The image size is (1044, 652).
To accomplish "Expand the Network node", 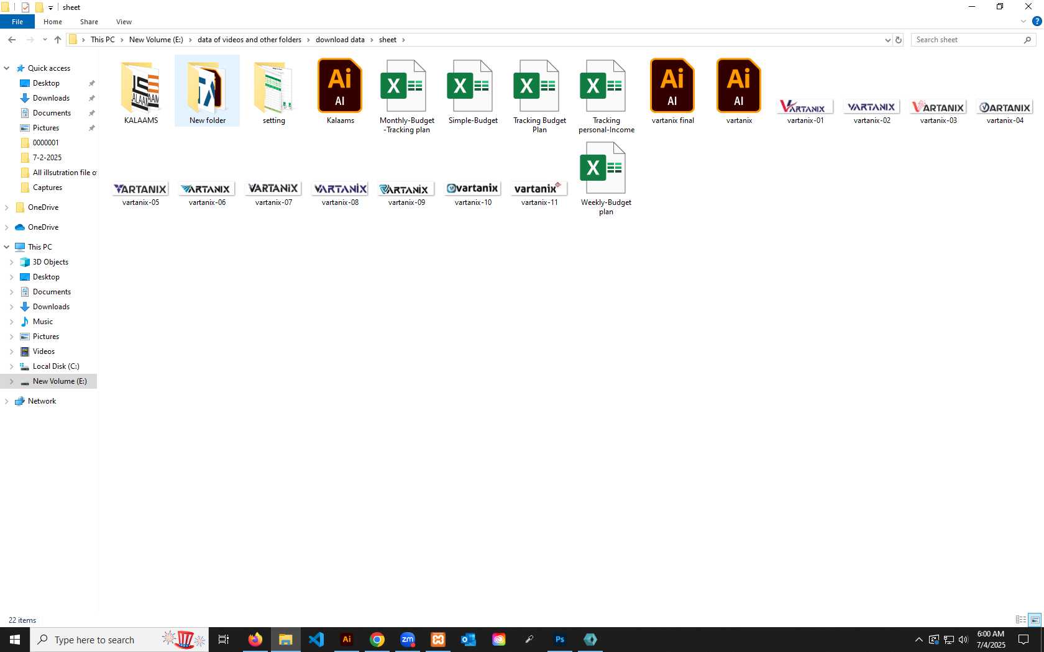I will 7,401.
